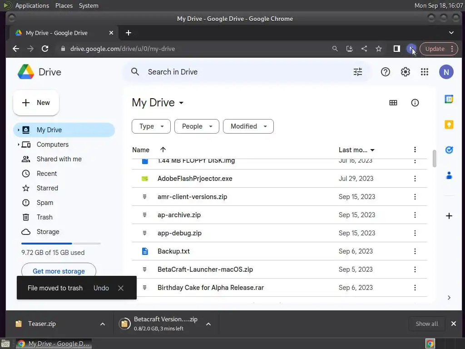Open the Applications menu
Viewport: 465px width, 349px height.
coord(32,5)
